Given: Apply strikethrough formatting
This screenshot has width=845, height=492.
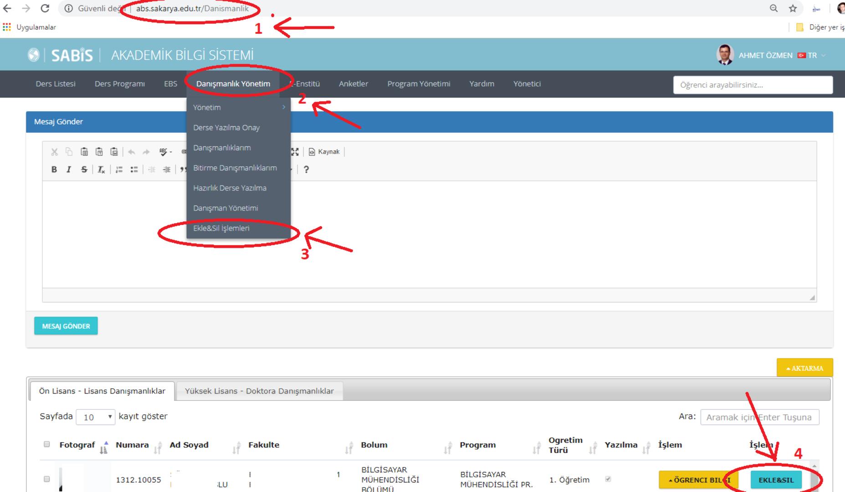Looking at the screenshot, I should [x=84, y=169].
